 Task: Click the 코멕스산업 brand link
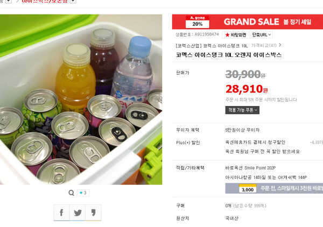click(x=188, y=46)
